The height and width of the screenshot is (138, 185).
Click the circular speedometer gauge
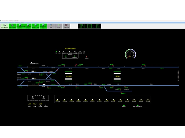point(130,54)
